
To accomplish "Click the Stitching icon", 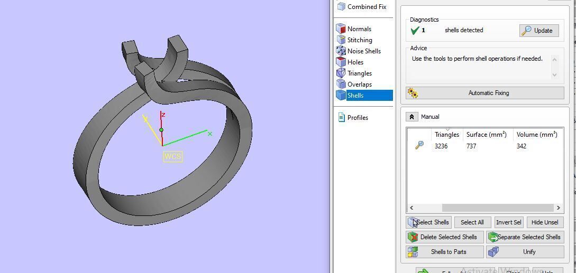I will pyautogui.click(x=341, y=40).
